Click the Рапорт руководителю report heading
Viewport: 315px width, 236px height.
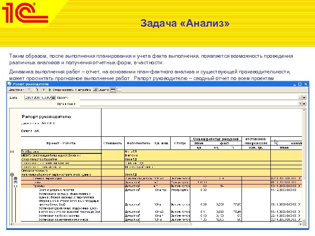tap(46, 117)
